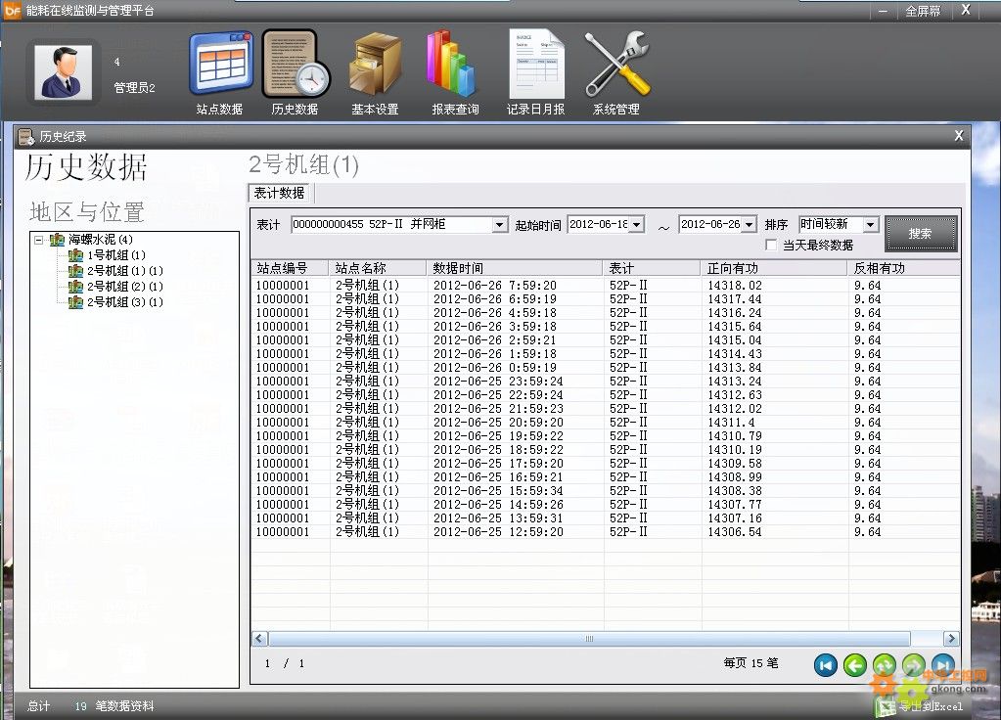1001x720 pixels.
Task: Click the 搜索 search button
Action: (x=920, y=234)
